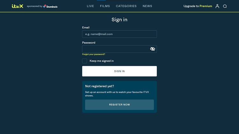This screenshot has width=239, height=134.
Task: Open search with the magnifier icon
Action: 225,6
